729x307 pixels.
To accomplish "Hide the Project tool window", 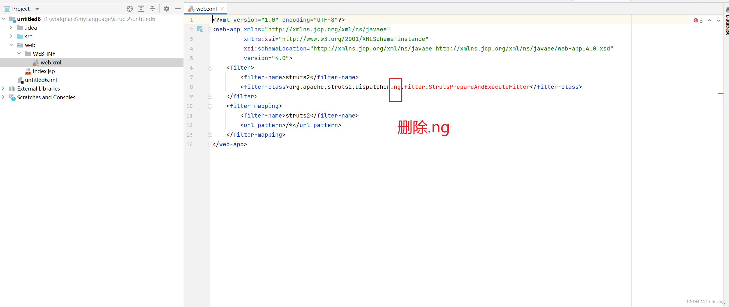I will (x=178, y=9).
